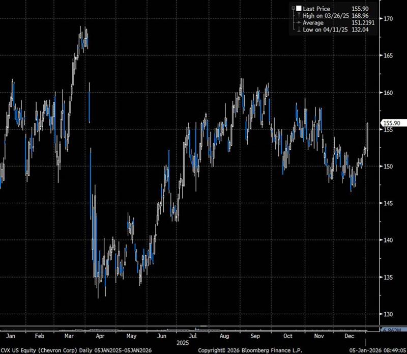Click the white Last Price color swatch
This screenshot has height=354, width=407.
299,8
